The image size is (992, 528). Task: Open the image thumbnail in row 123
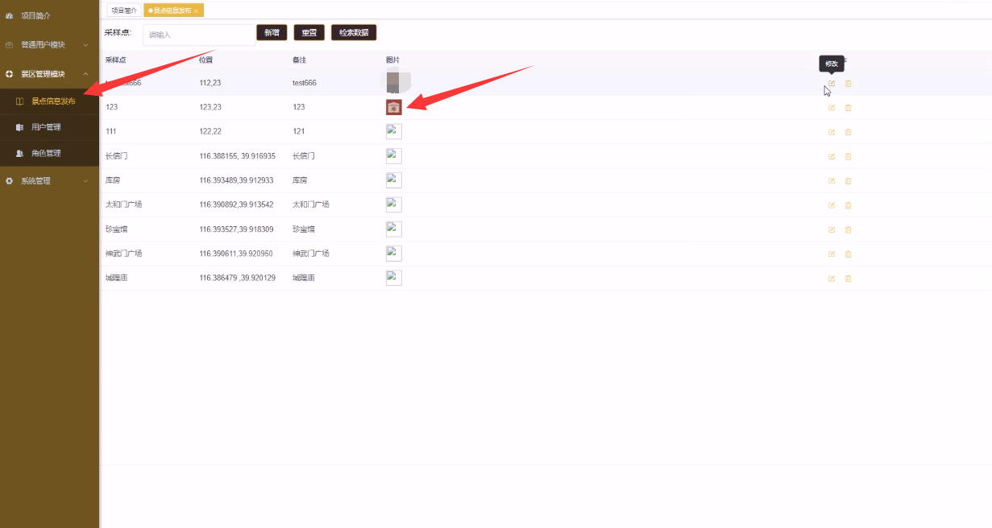(393, 107)
